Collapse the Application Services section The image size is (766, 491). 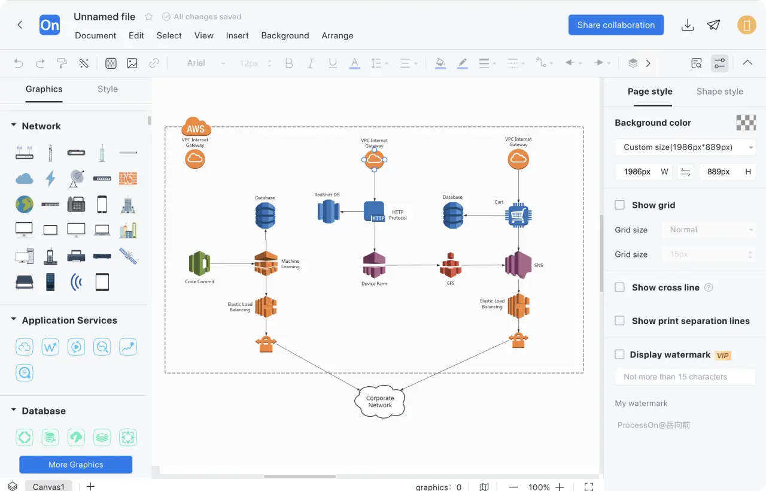tap(14, 320)
